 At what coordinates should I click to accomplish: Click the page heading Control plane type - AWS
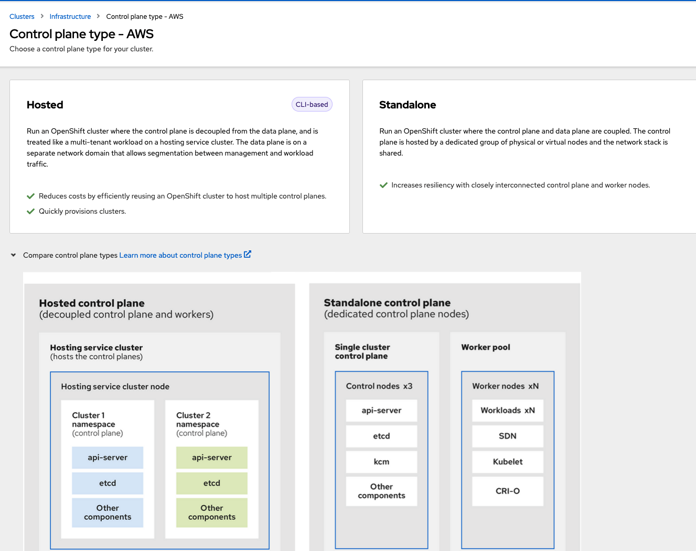tap(82, 34)
